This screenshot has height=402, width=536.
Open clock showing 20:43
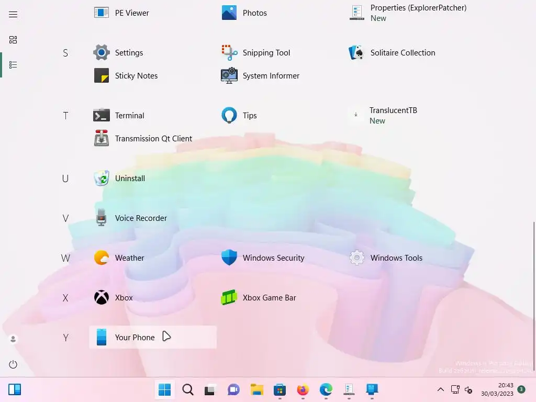click(497, 389)
